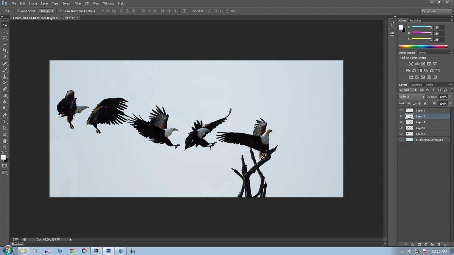Select the Layer 3 thumbnail
Screen dimensions: 454x255
tap(409, 128)
